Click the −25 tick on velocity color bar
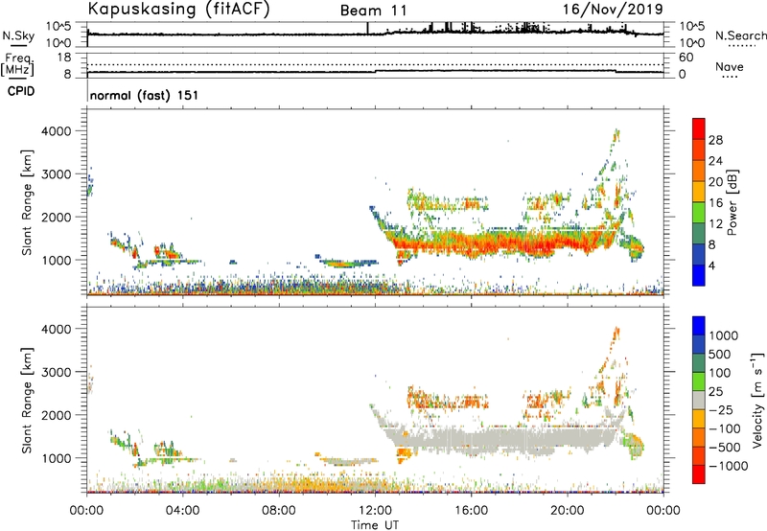 tap(721, 409)
